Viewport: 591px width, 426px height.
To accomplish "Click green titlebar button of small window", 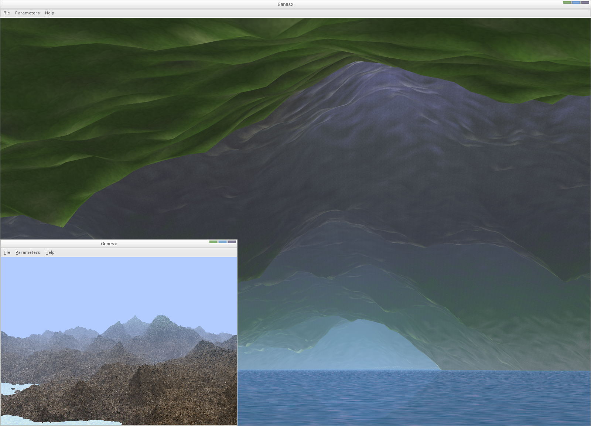I will tap(213, 242).
